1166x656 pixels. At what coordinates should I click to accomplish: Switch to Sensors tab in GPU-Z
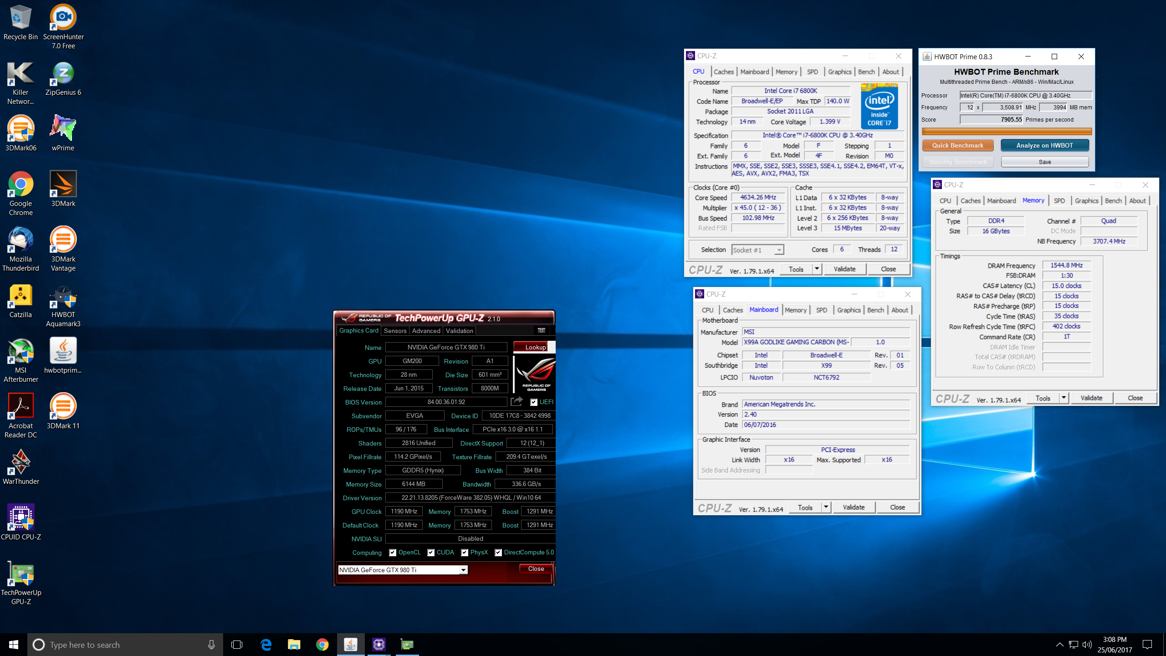click(x=395, y=331)
